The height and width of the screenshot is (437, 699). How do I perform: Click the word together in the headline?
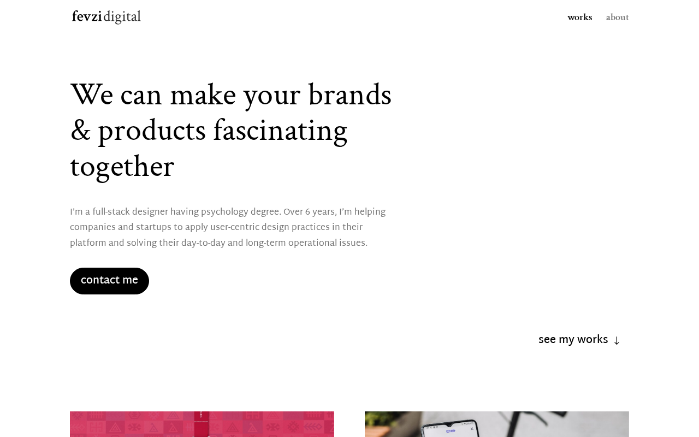pyautogui.click(x=122, y=167)
